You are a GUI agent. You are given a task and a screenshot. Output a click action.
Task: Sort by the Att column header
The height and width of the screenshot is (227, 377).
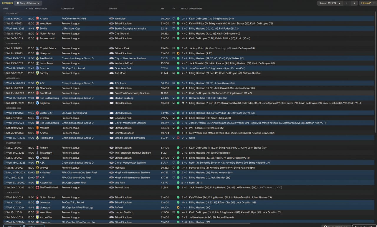tap(162, 9)
